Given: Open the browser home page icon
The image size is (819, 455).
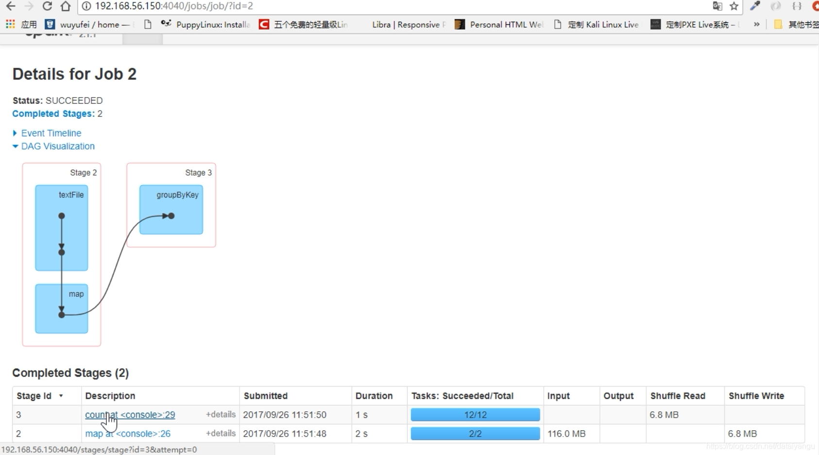Looking at the screenshot, I should coord(66,6).
